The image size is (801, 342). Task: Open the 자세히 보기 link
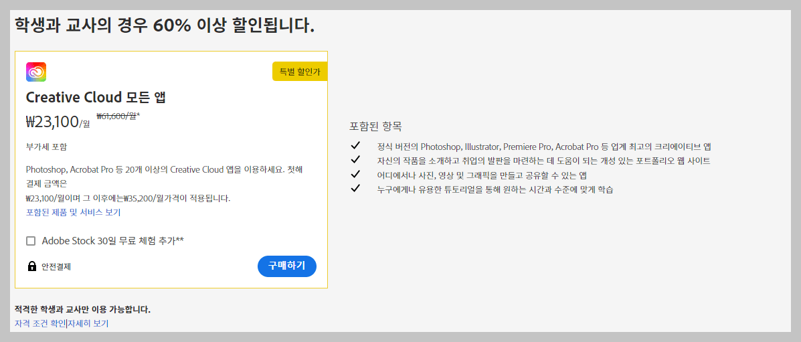point(88,323)
